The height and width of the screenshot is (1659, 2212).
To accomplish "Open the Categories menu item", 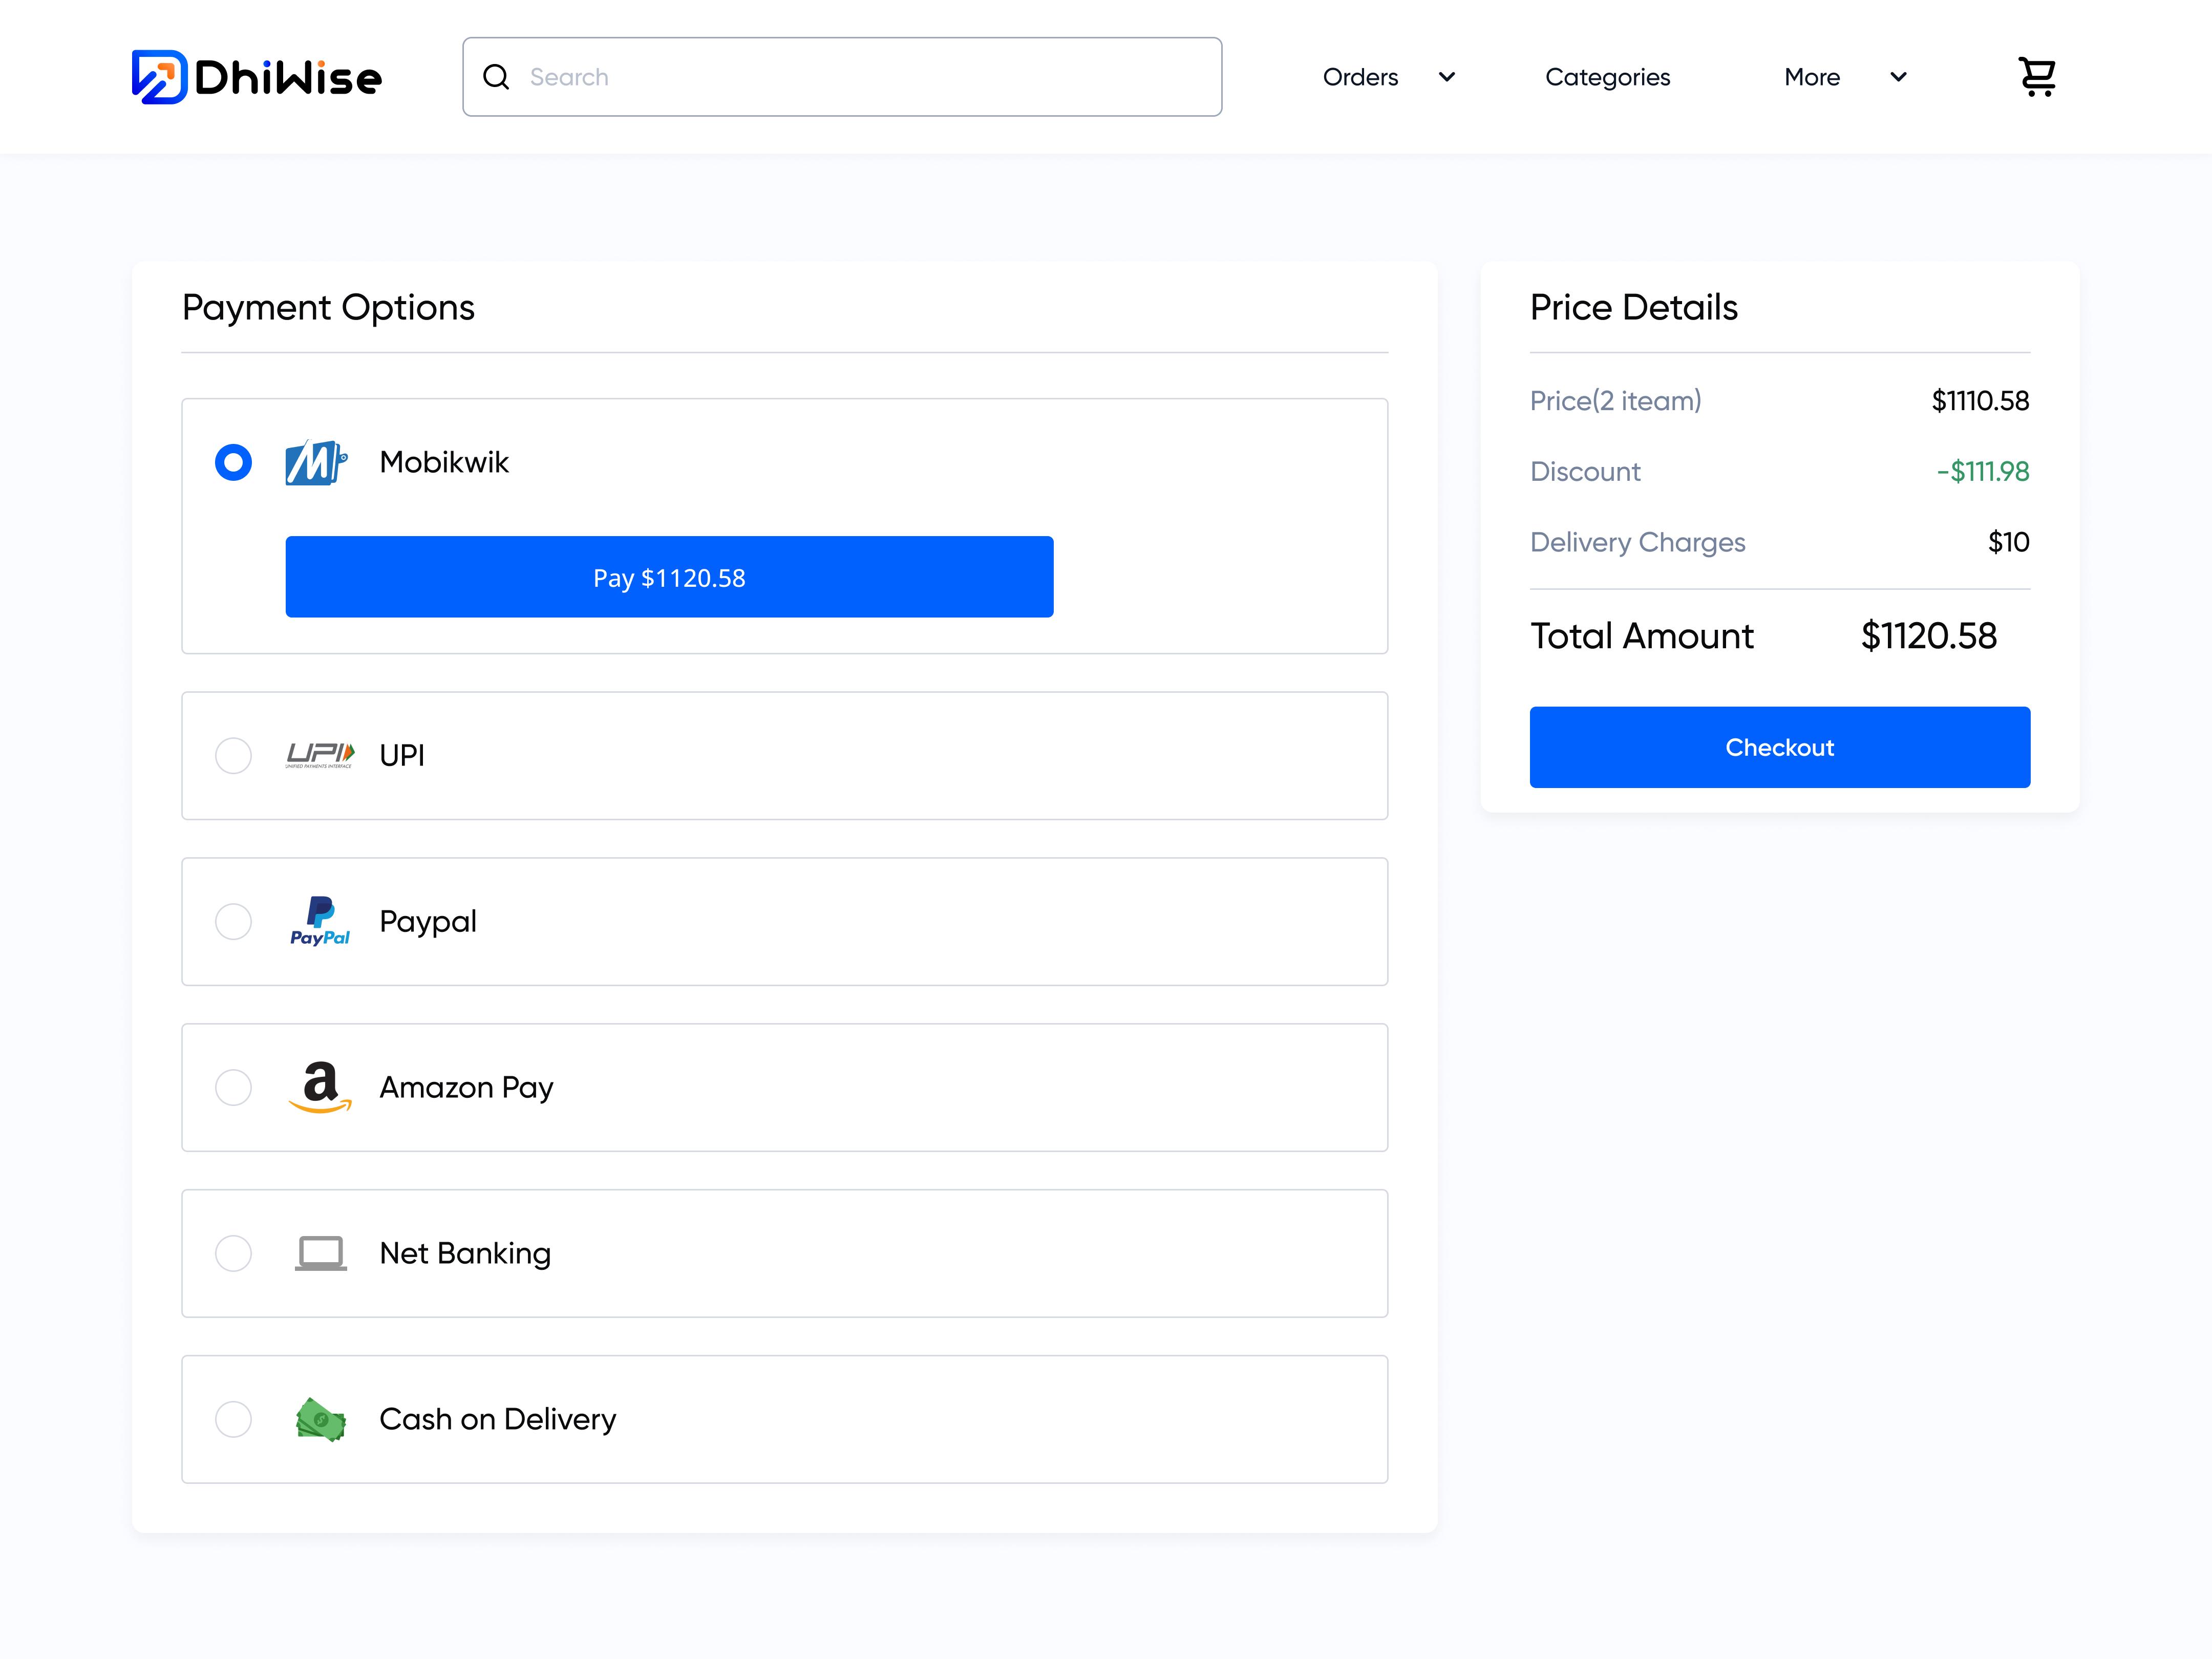I will pyautogui.click(x=1607, y=77).
